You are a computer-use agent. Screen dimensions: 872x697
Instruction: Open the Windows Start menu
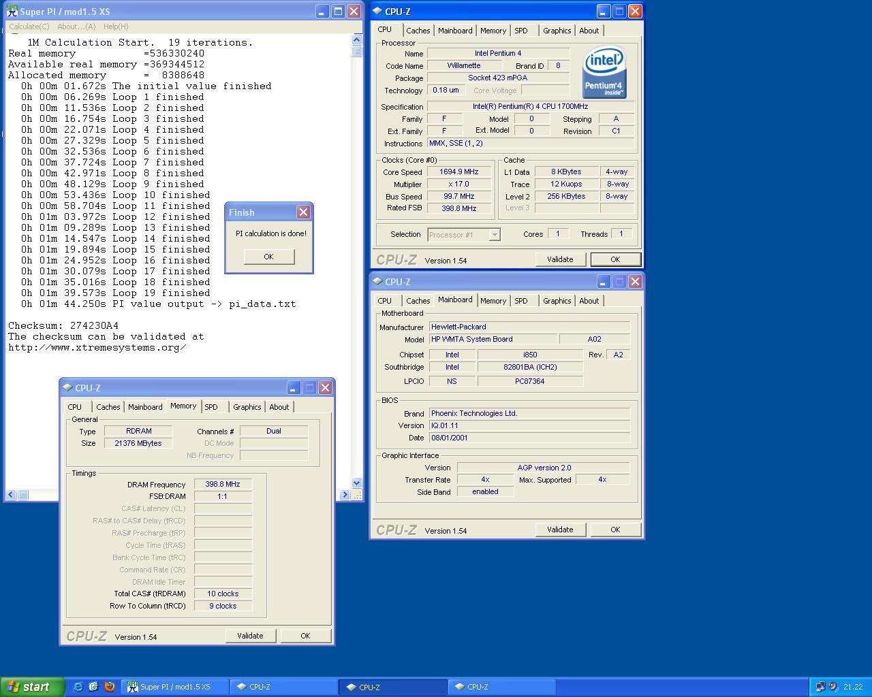pos(32,687)
